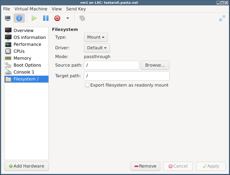
Task: Open the Send Key menu
Action: click(x=76, y=9)
